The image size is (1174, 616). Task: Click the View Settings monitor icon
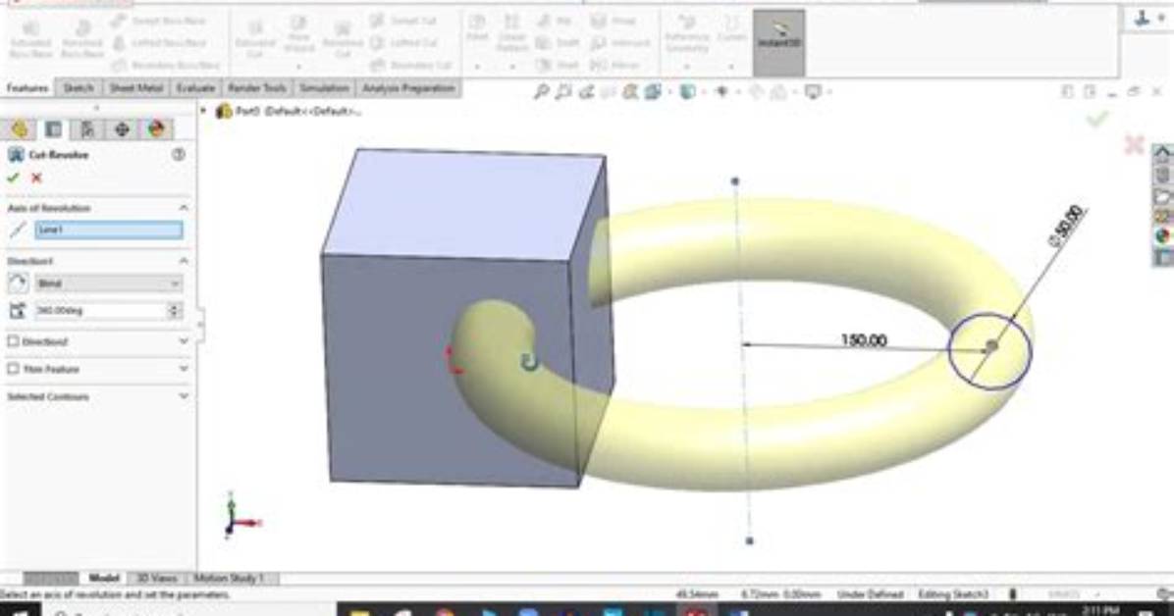tap(813, 91)
